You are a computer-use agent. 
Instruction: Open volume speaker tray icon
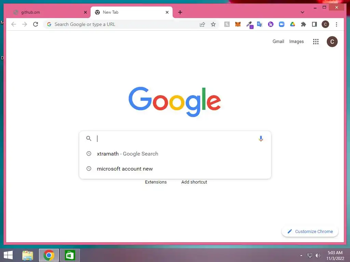(x=318, y=256)
